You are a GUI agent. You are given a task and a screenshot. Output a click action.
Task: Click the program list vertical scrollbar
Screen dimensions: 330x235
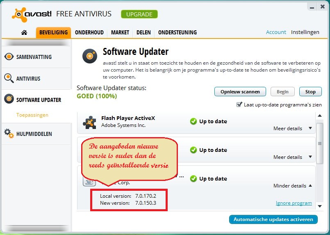coord(320,143)
